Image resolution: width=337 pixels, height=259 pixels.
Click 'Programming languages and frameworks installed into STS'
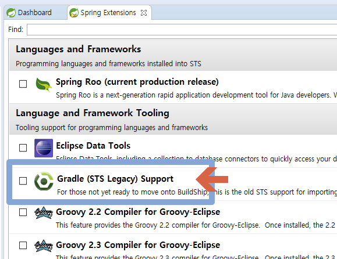click(x=108, y=64)
